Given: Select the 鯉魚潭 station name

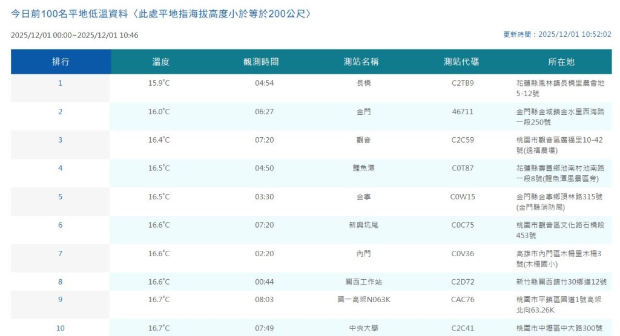Looking at the screenshot, I should (x=364, y=169).
